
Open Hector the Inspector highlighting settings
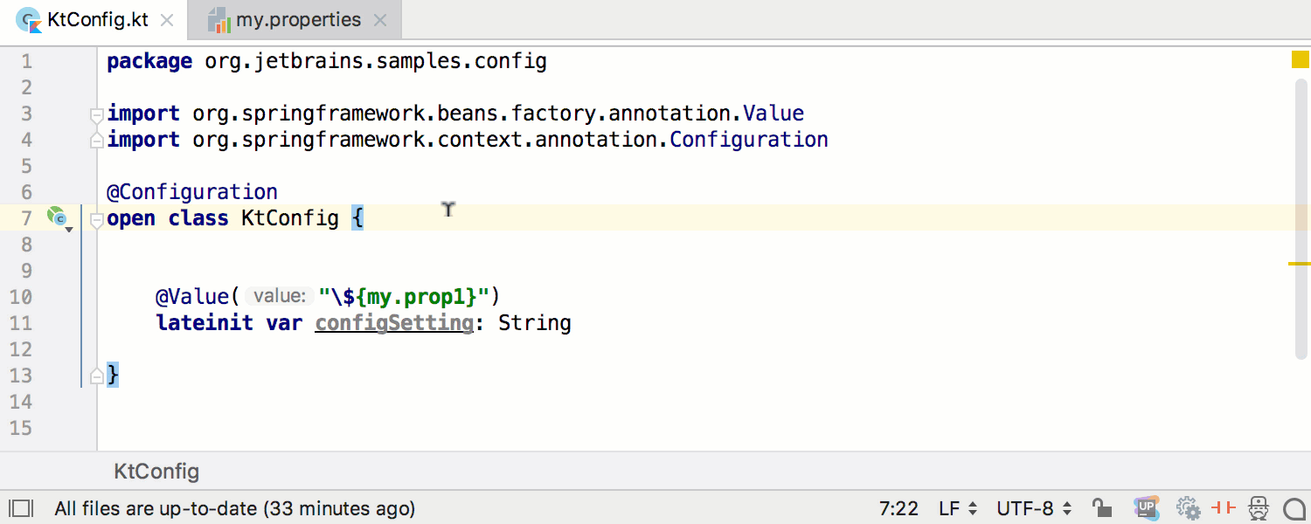tap(1259, 507)
